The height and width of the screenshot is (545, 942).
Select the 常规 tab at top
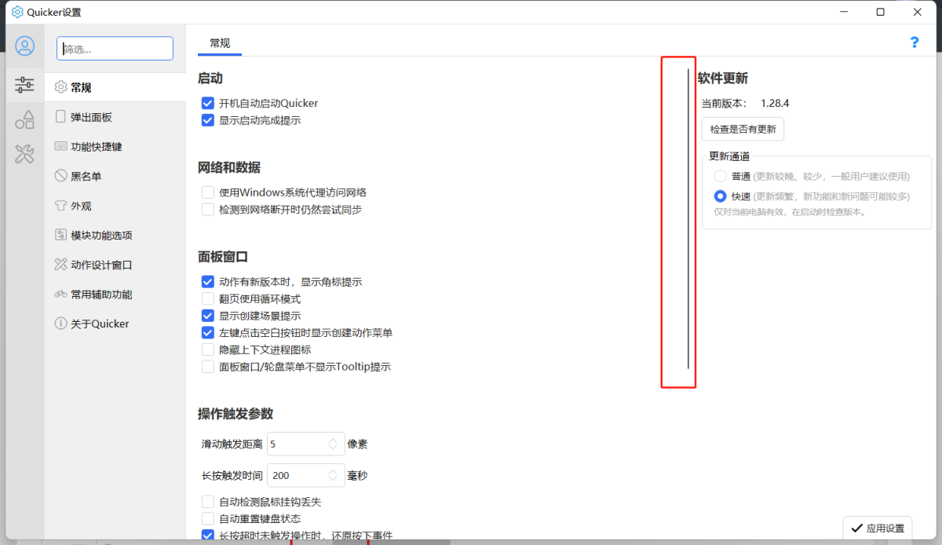220,43
